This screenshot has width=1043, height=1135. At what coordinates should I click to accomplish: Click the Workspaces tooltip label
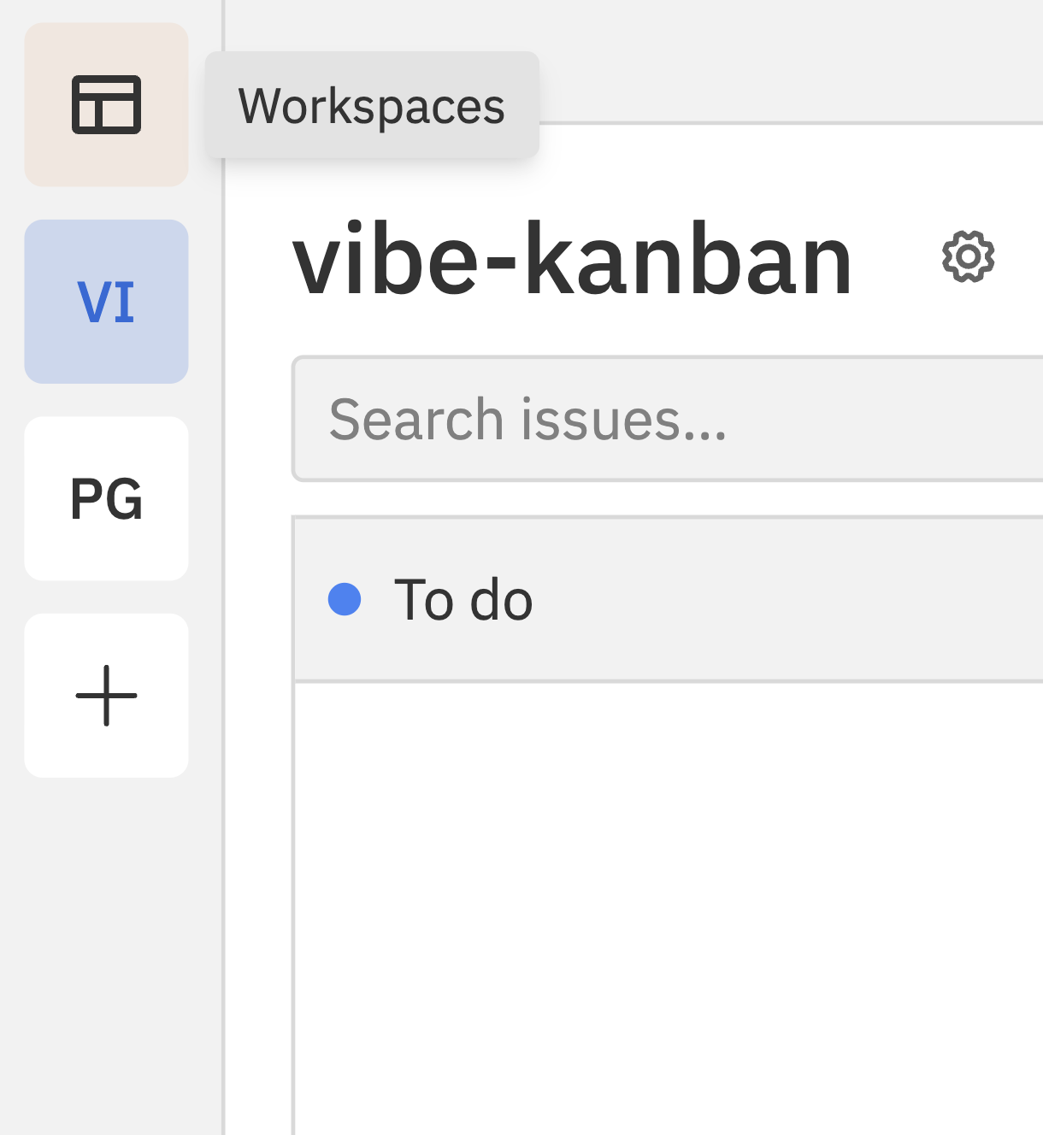tap(372, 106)
